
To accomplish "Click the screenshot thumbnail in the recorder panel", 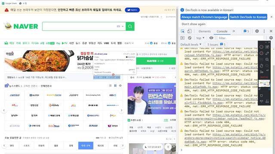I will [x=264, y=83].
